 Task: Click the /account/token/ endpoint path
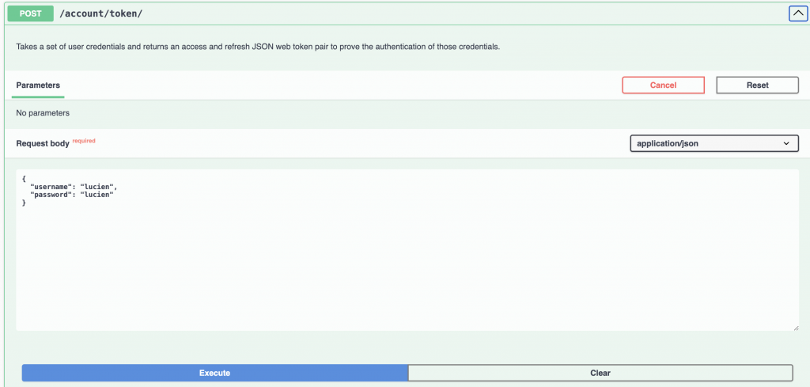click(101, 14)
